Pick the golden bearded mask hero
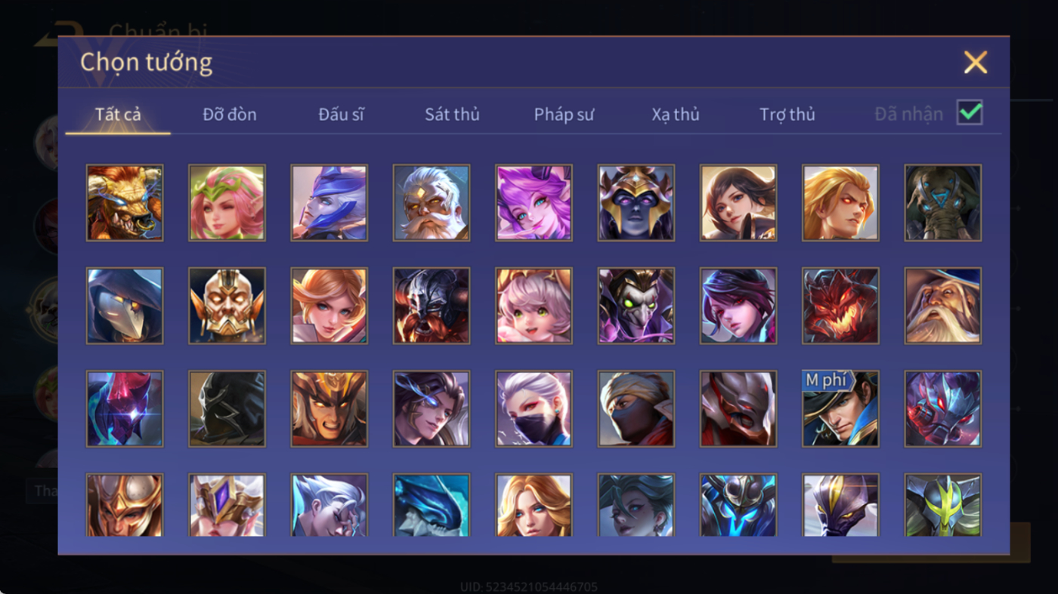The image size is (1058, 594). (227, 306)
